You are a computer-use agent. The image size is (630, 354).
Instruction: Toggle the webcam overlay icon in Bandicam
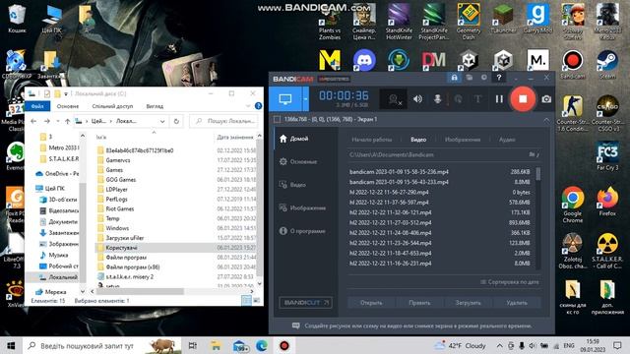coord(394,99)
